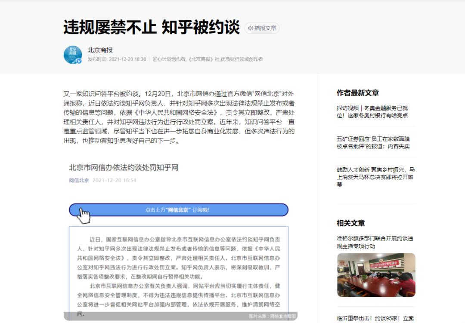Click the 北京商报 author name
This screenshot has width=465, height=323.
100,50
